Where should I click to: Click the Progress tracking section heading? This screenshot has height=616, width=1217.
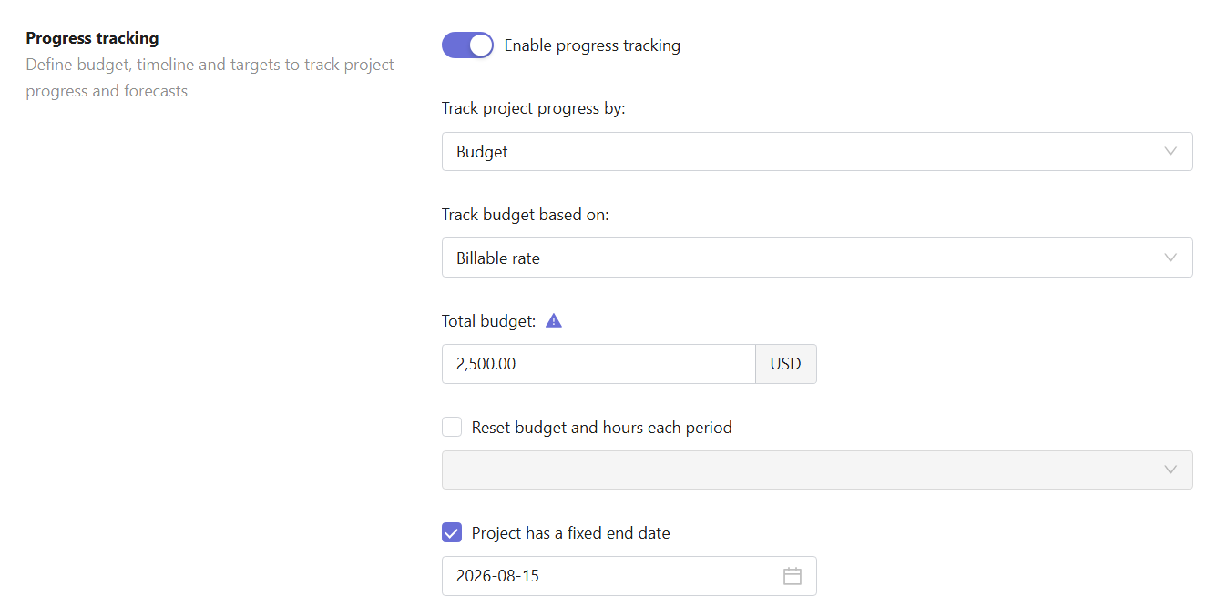click(92, 38)
